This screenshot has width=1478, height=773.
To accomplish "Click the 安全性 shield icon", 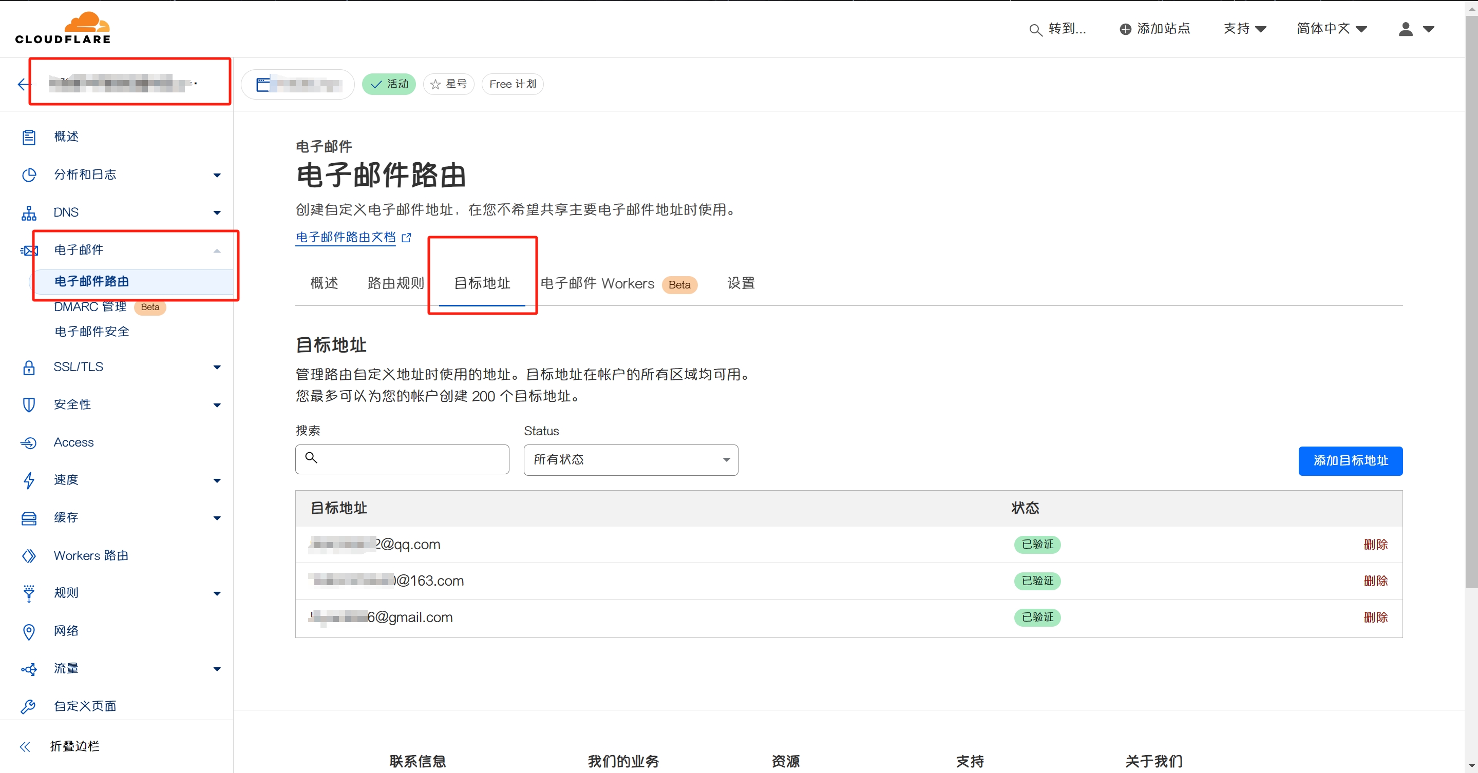I will pyautogui.click(x=29, y=405).
